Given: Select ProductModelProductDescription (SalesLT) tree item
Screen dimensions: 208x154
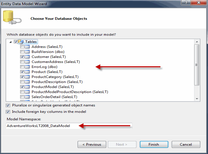Looking at the screenshot, I should pyautogui.click(x=70, y=92).
